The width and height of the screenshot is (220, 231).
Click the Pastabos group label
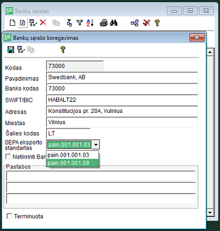click(x=18, y=167)
